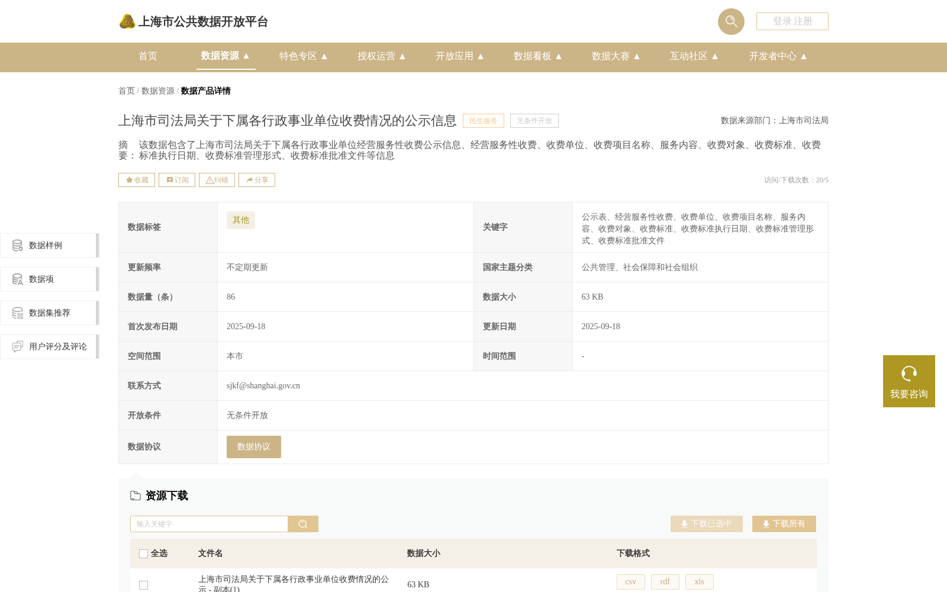Screen dimensions: 947x592
Task: Click 首页 breadcrumb link
Action: coord(127,91)
